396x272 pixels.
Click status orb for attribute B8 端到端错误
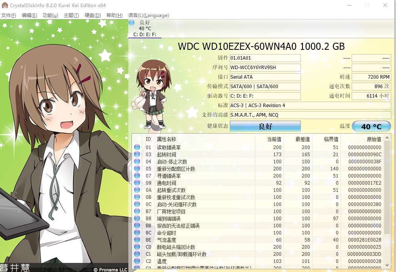(137, 218)
